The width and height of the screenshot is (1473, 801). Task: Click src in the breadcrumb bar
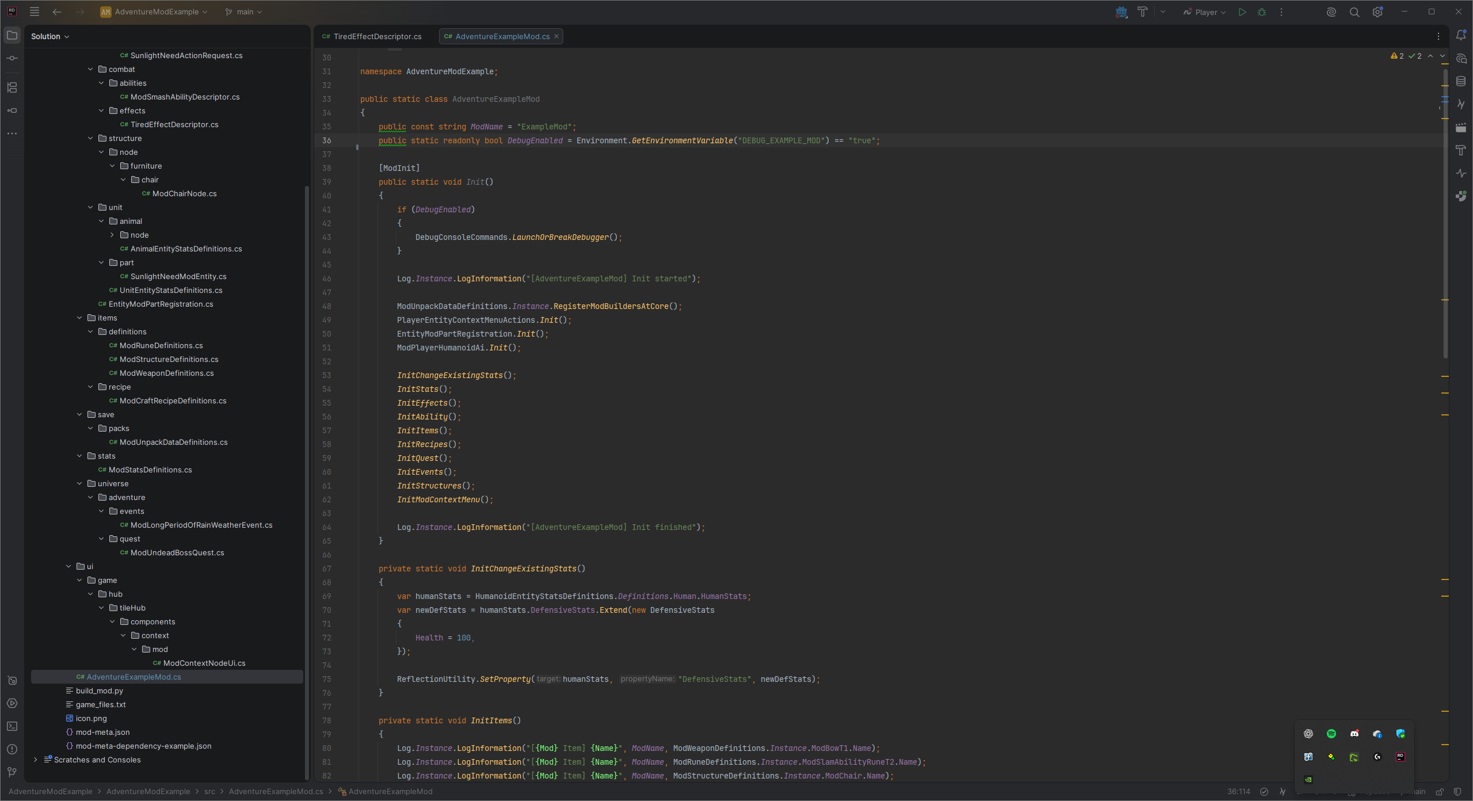click(x=209, y=792)
